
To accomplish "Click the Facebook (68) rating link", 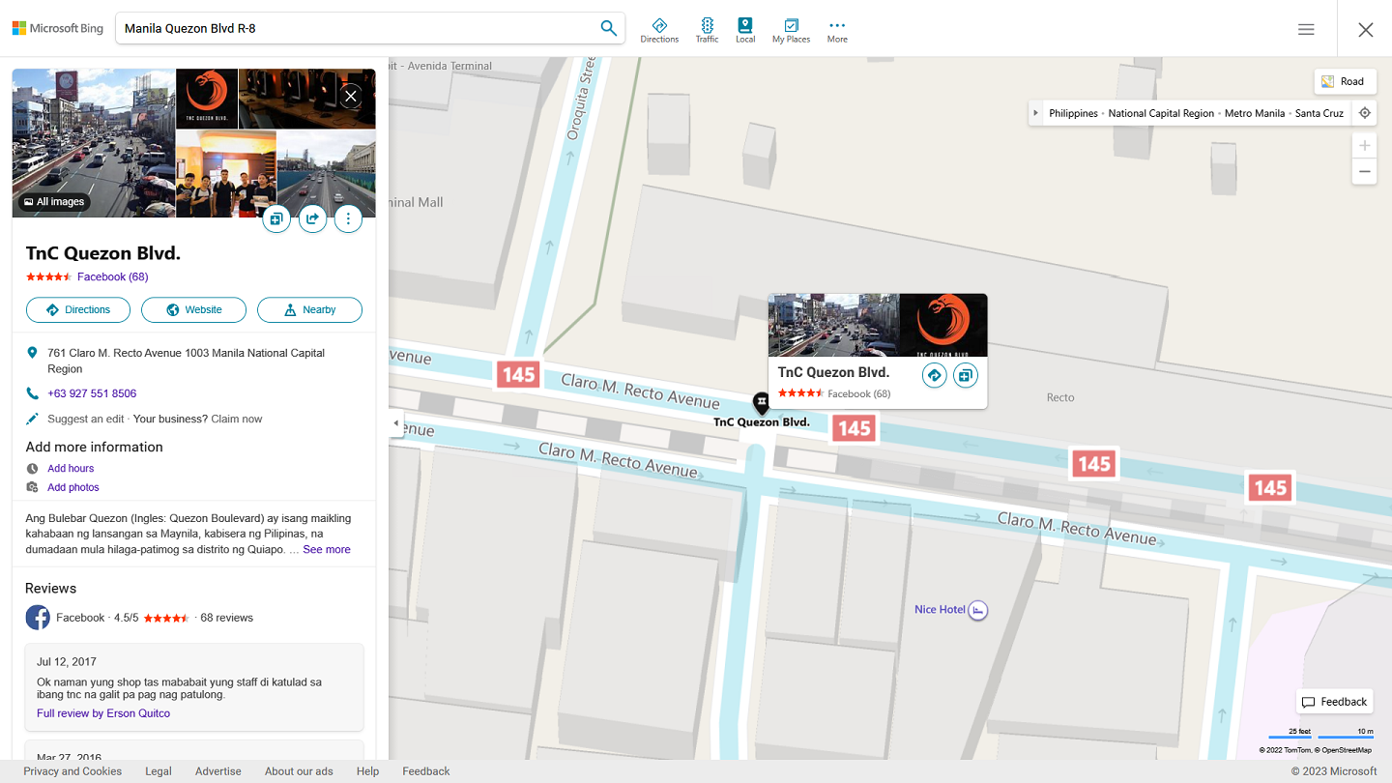I will [112, 276].
